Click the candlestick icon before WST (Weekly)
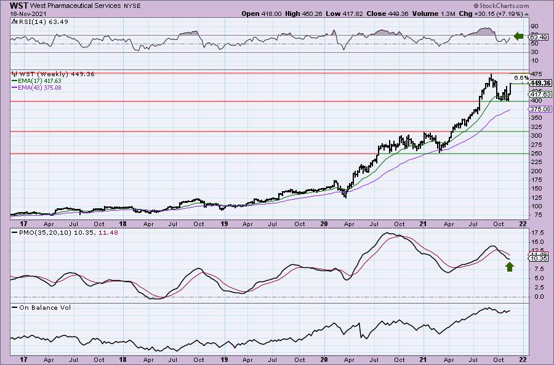Viewport: 554px width, 365px height. [15, 74]
